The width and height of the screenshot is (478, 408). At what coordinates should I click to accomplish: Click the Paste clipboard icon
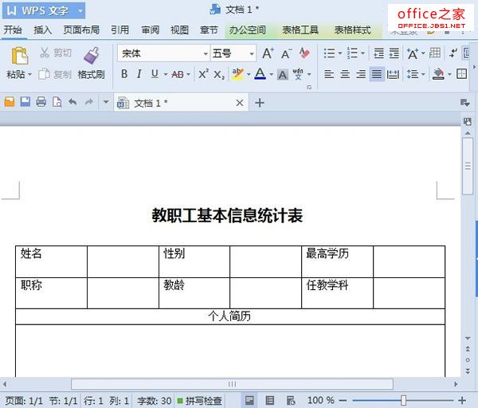point(19,56)
